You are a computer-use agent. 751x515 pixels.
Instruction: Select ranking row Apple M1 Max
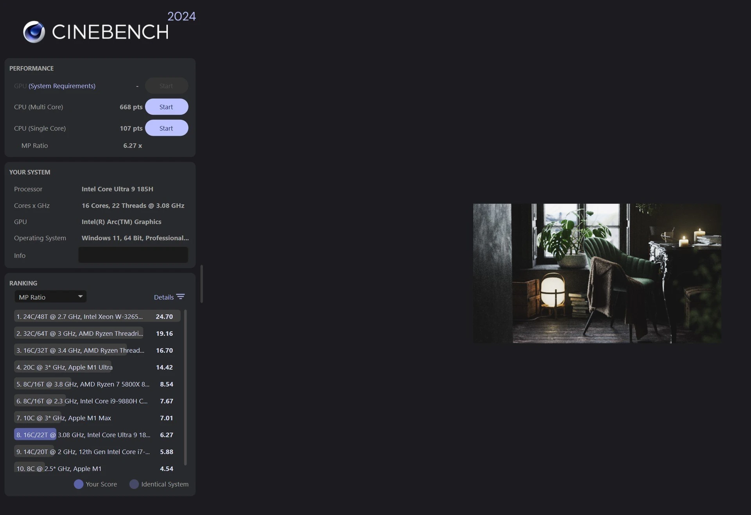tap(97, 418)
